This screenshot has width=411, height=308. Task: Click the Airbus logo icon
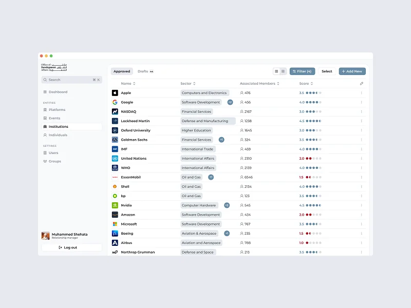pyautogui.click(x=115, y=243)
